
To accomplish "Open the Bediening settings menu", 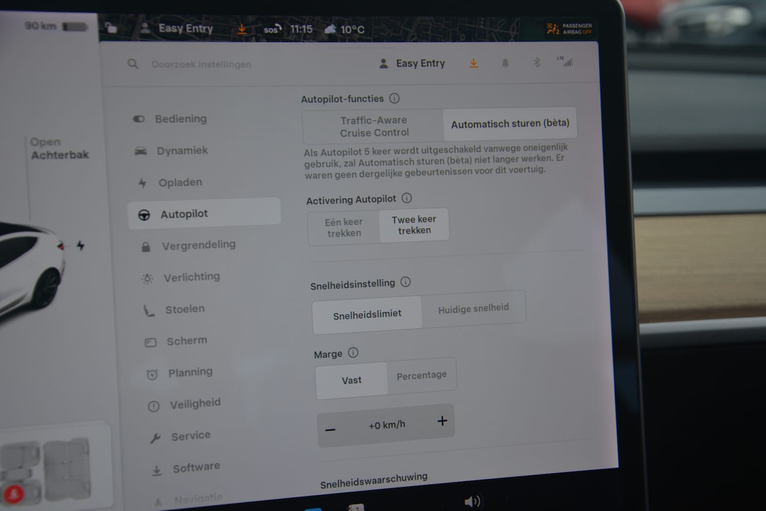I will click(180, 119).
